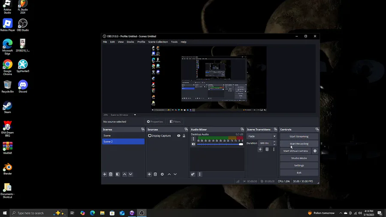Image resolution: width=386 pixels, height=217 pixels.
Task: Open Desktop Audio three-dot options
Action: 193,139
